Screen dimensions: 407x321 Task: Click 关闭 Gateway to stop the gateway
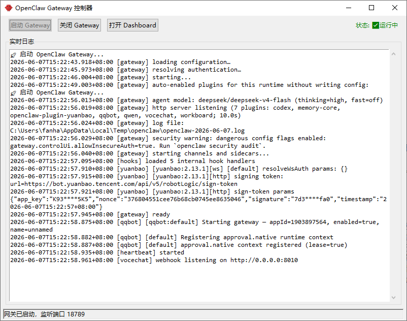coord(79,25)
